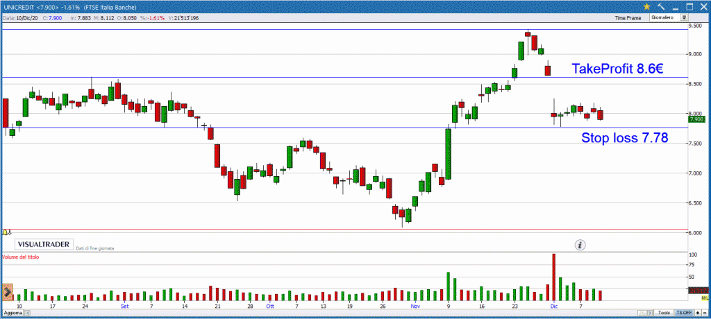711x319 pixels.
Task: Click the volume value V: 21'513'196
Action: (x=183, y=18)
